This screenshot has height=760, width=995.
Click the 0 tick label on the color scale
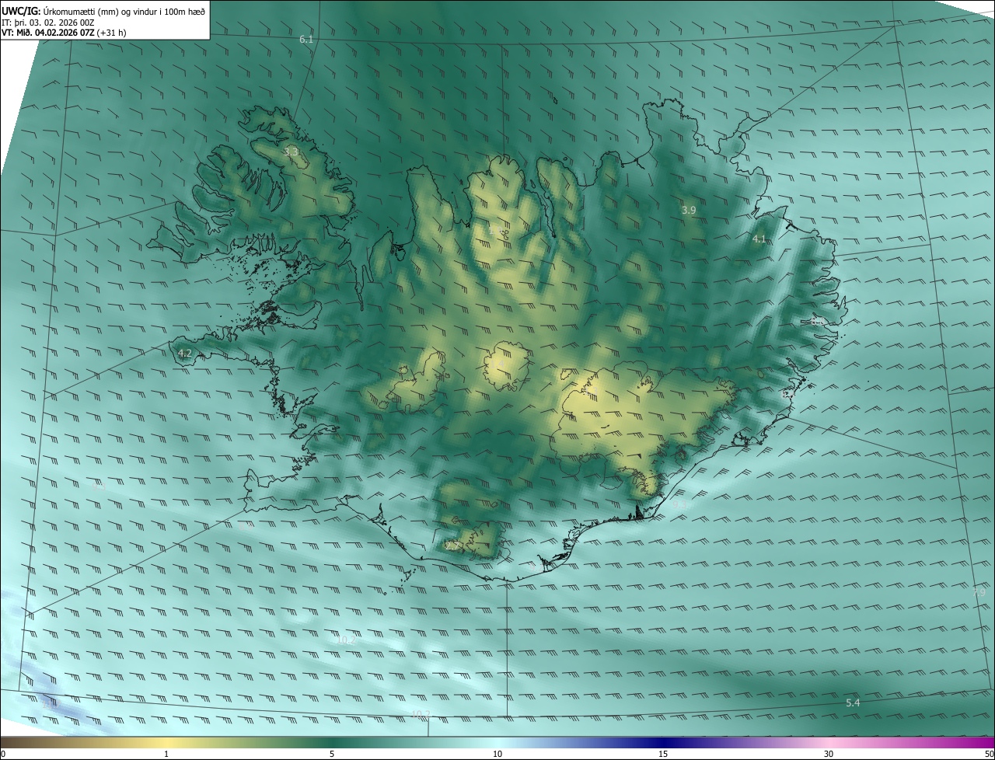click(x=3, y=754)
